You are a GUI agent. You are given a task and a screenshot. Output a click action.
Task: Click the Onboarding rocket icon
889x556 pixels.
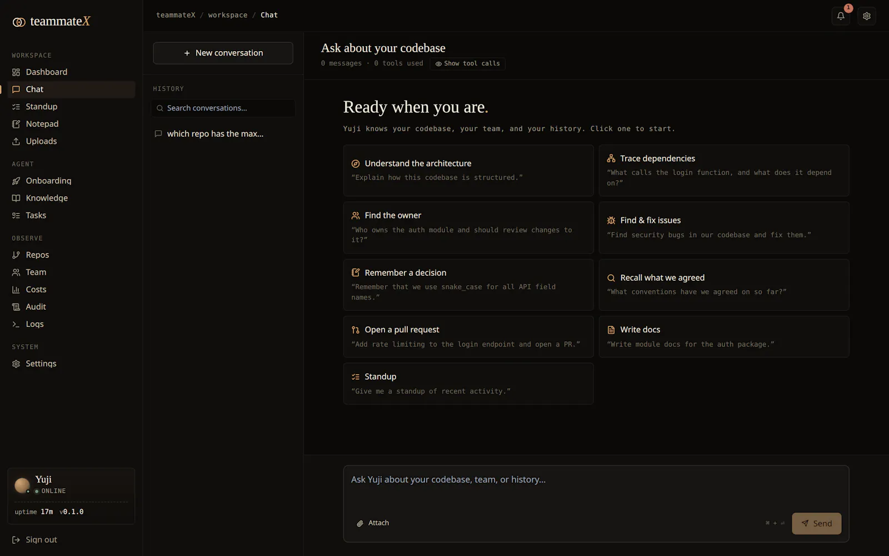(x=16, y=181)
